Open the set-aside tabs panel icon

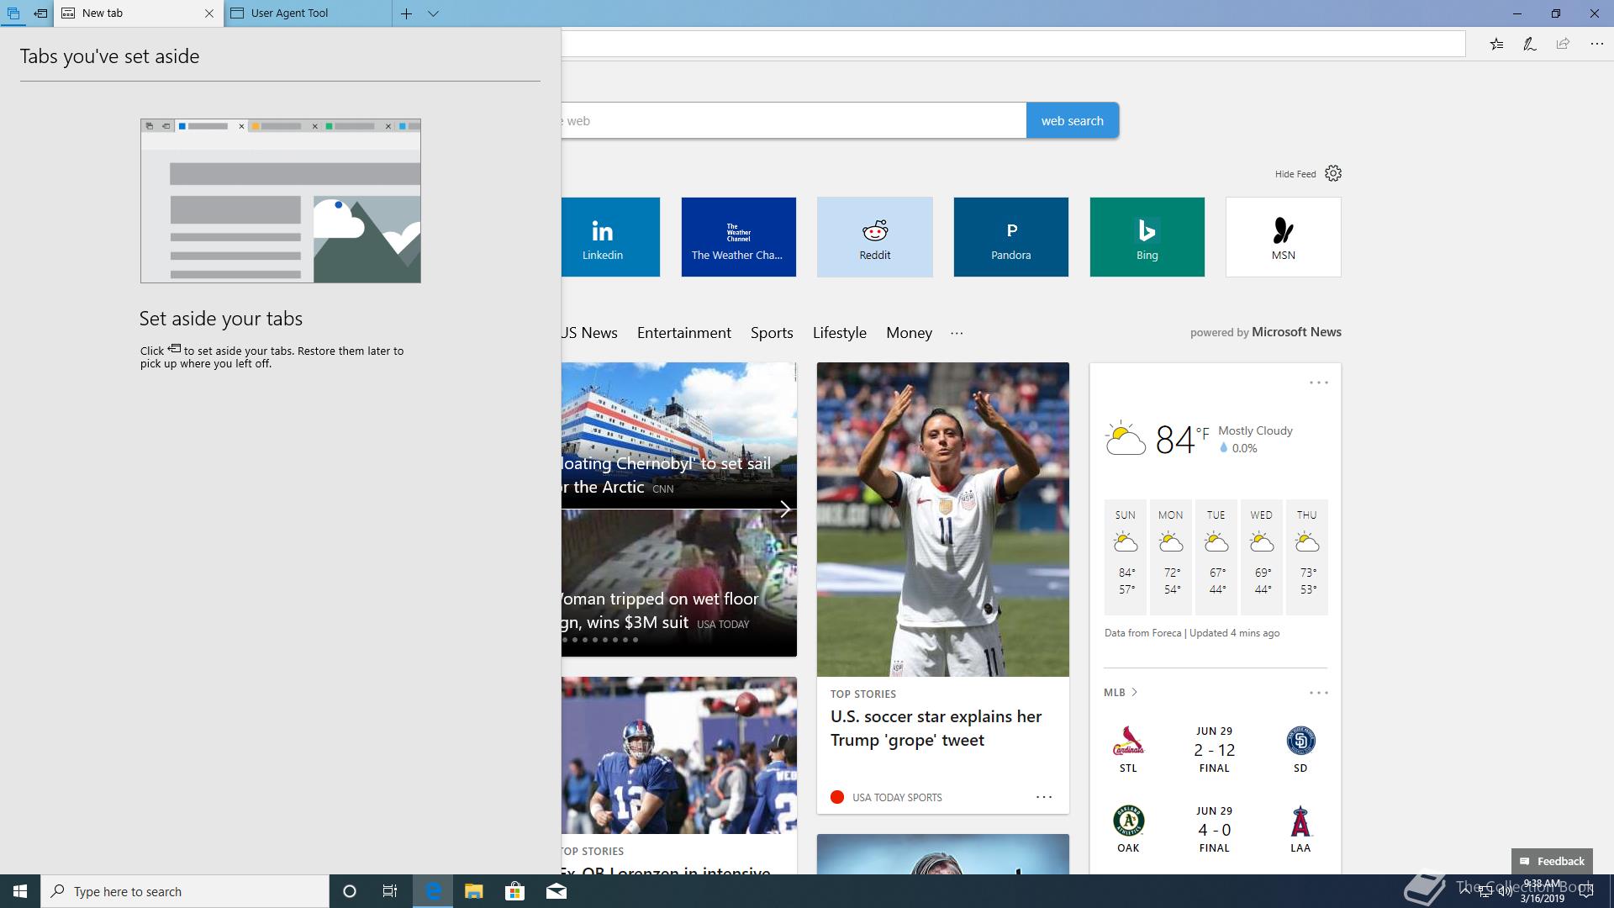click(13, 13)
